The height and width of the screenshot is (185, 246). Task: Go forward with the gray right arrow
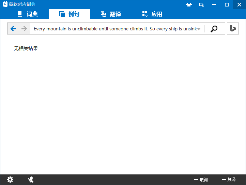tap(24, 29)
